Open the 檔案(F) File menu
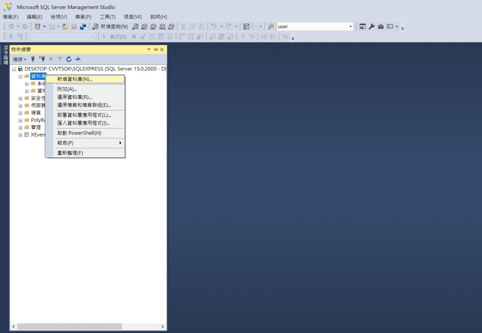482x333 pixels. (x=11, y=17)
